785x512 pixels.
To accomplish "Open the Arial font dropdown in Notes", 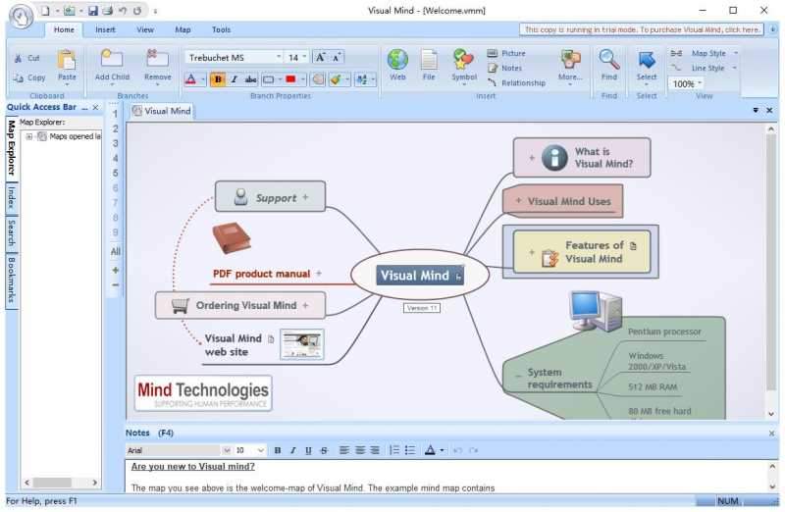I will point(227,450).
